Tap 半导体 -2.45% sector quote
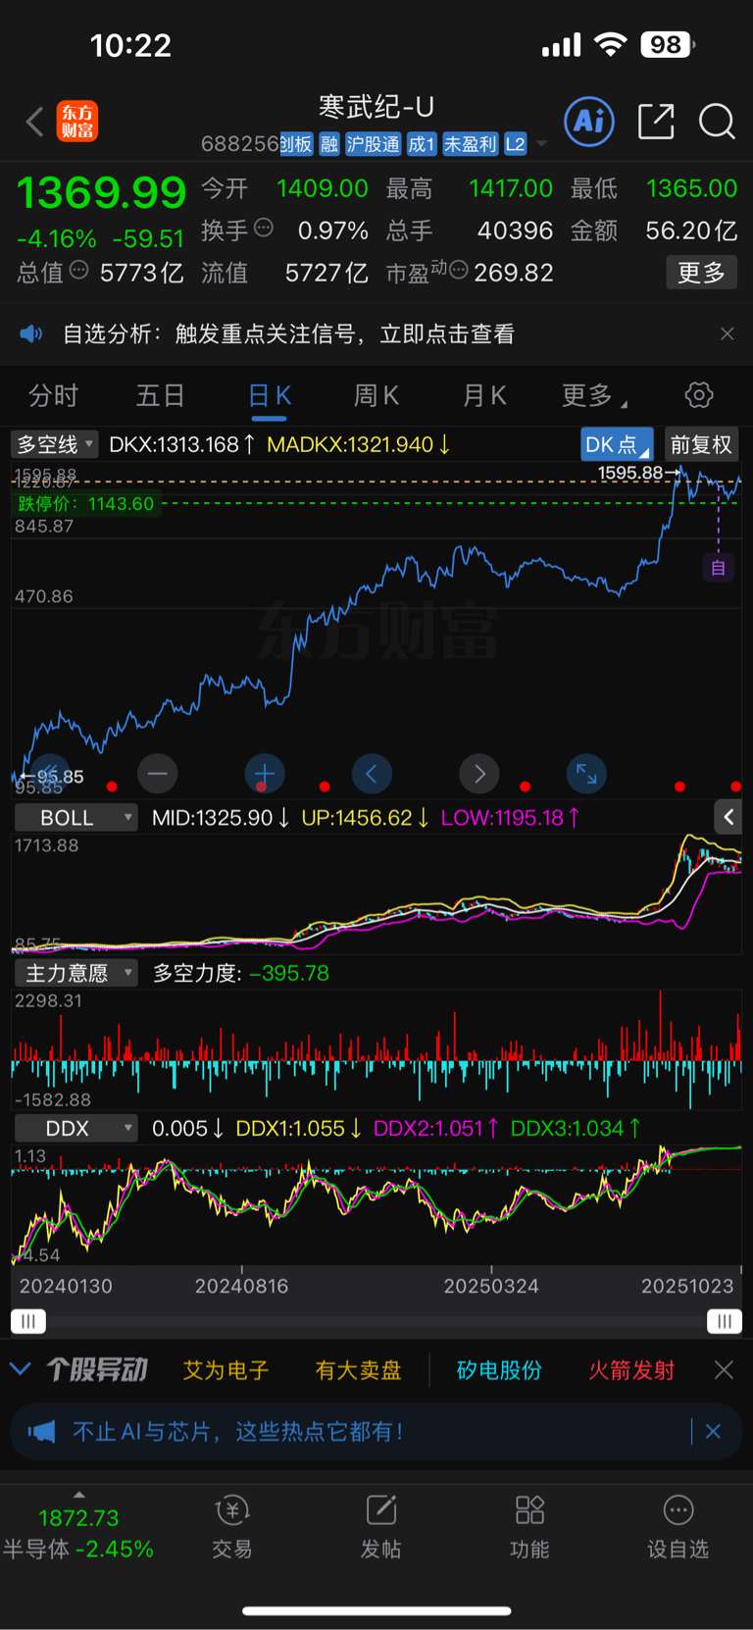This screenshot has height=1630, width=753. click(78, 1549)
